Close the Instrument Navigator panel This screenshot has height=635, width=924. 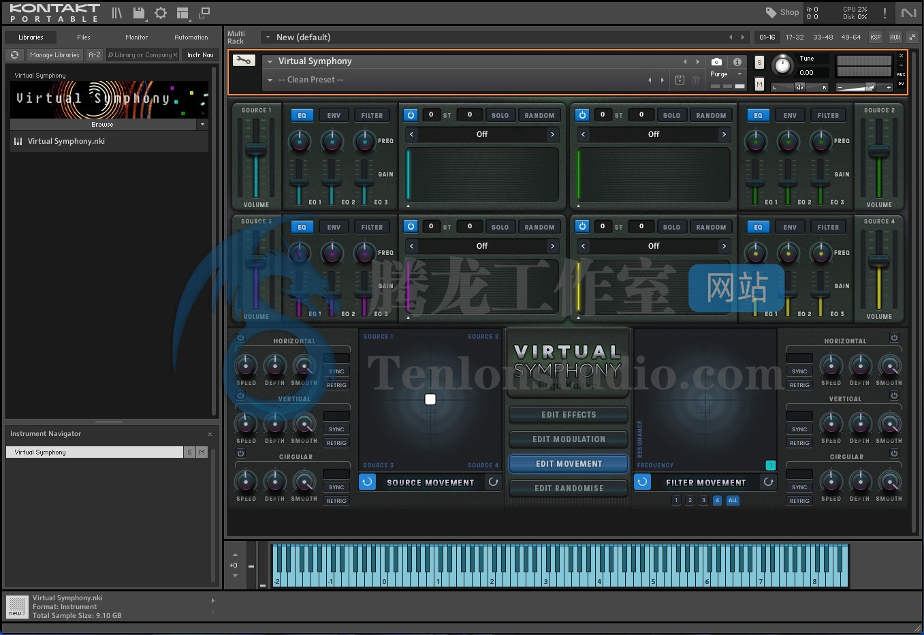pos(210,434)
